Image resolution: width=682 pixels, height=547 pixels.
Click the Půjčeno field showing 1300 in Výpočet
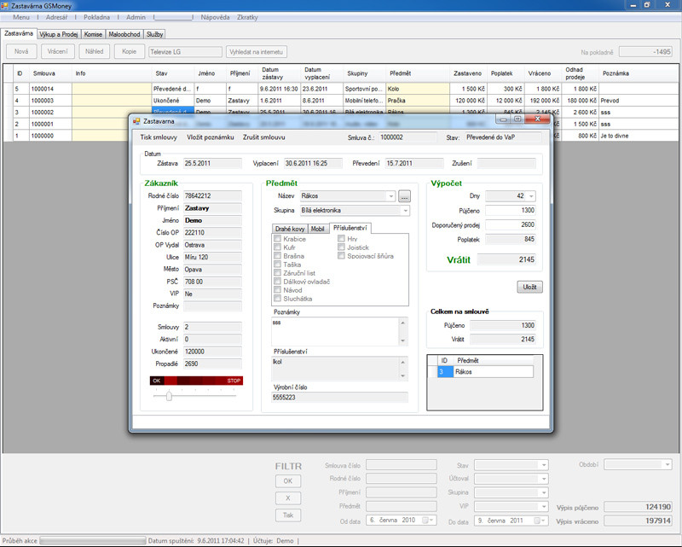511,210
